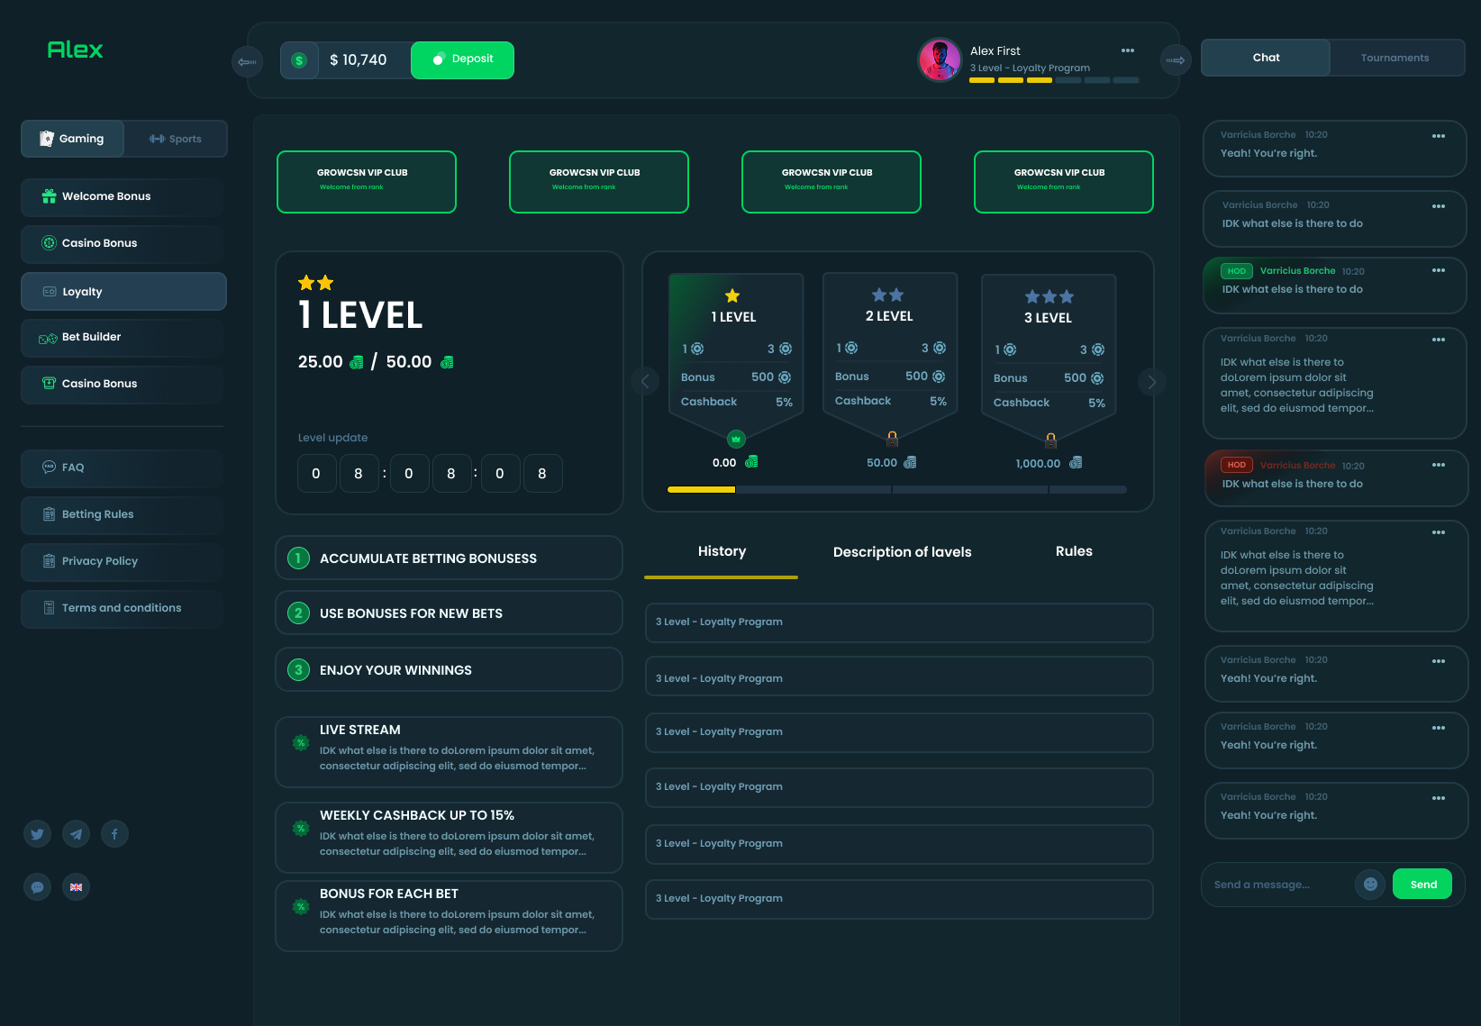Open the Telegram social icon
The image size is (1481, 1026).
pyautogui.click(x=76, y=834)
